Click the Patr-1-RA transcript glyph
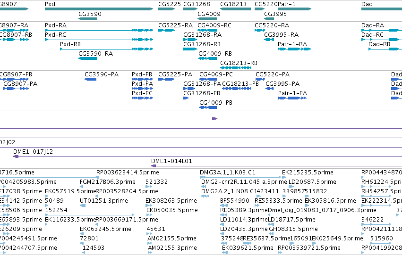 click(295, 49)
